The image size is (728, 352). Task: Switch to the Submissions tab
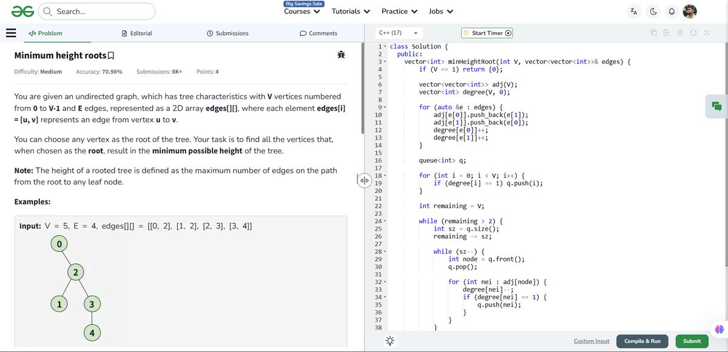pyautogui.click(x=227, y=33)
